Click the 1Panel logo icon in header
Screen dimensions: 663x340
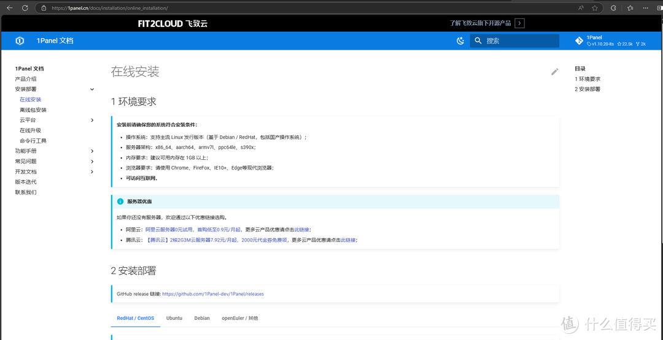pos(20,41)
